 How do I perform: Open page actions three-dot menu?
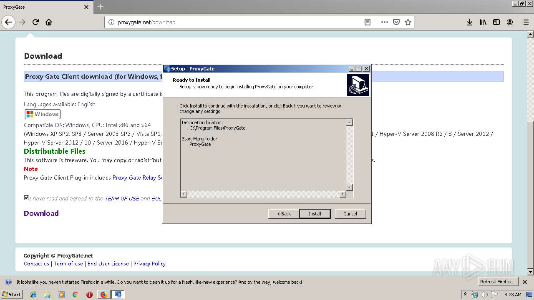tap(385, 22)
